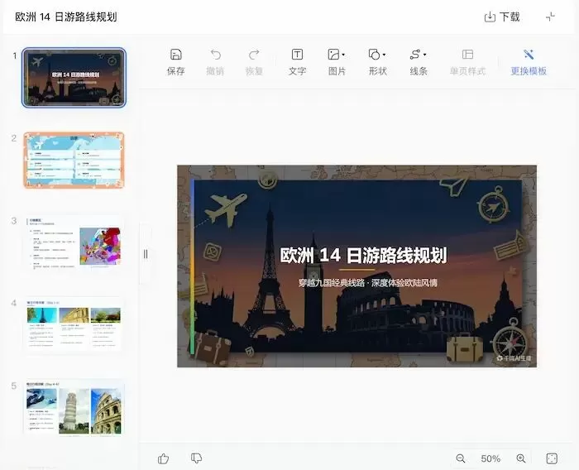Open the 线条 dropdown arrow

coord(424,55)
